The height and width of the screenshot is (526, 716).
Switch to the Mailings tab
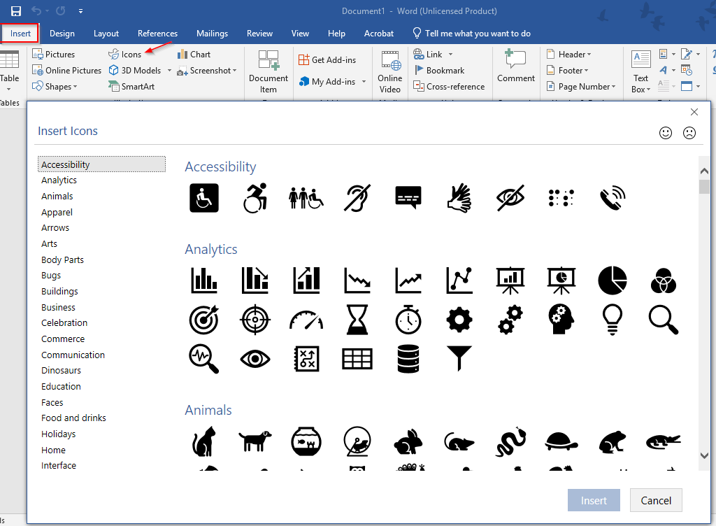212,33
